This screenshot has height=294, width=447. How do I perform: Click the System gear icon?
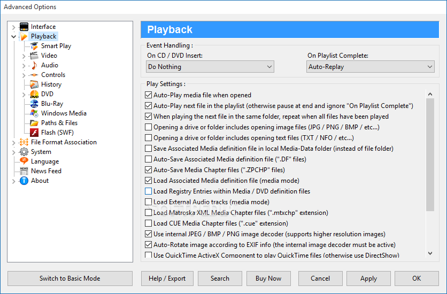(24, 152)
